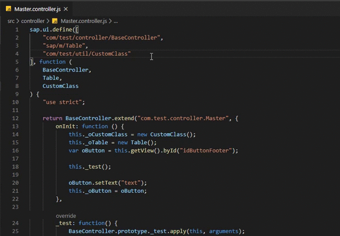This screenshot has height=236, width=340.
Task: Close the Master.controller.js tab
Action: (66, 9)
